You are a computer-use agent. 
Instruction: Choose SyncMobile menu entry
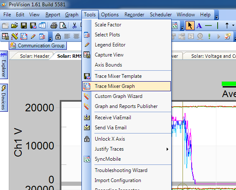click(x=127, y=159)
